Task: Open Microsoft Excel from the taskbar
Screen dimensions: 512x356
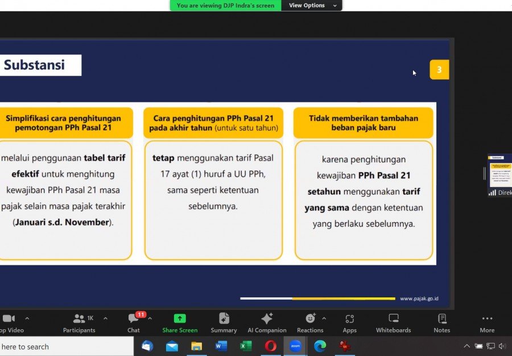Action: click(246, 346)
